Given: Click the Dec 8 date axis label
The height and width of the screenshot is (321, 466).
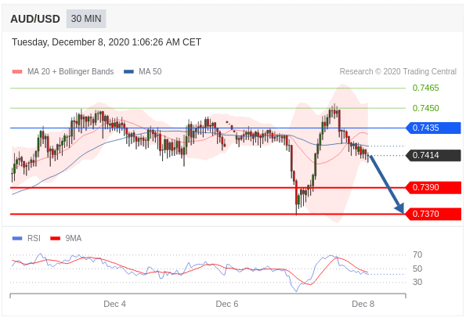Looking at the screenshot, I should (363, 304).
